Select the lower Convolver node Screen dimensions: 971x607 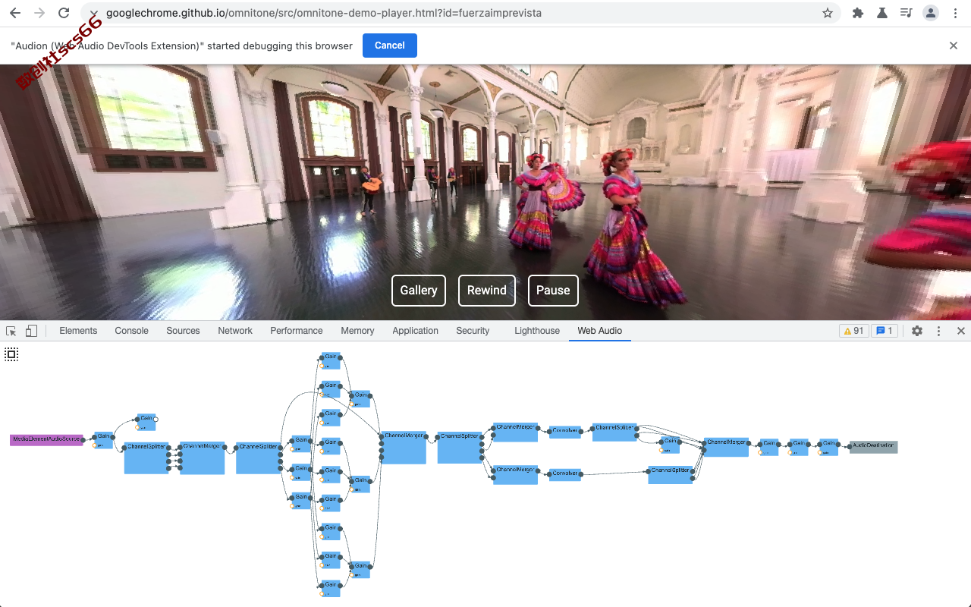tap(565, 474)
